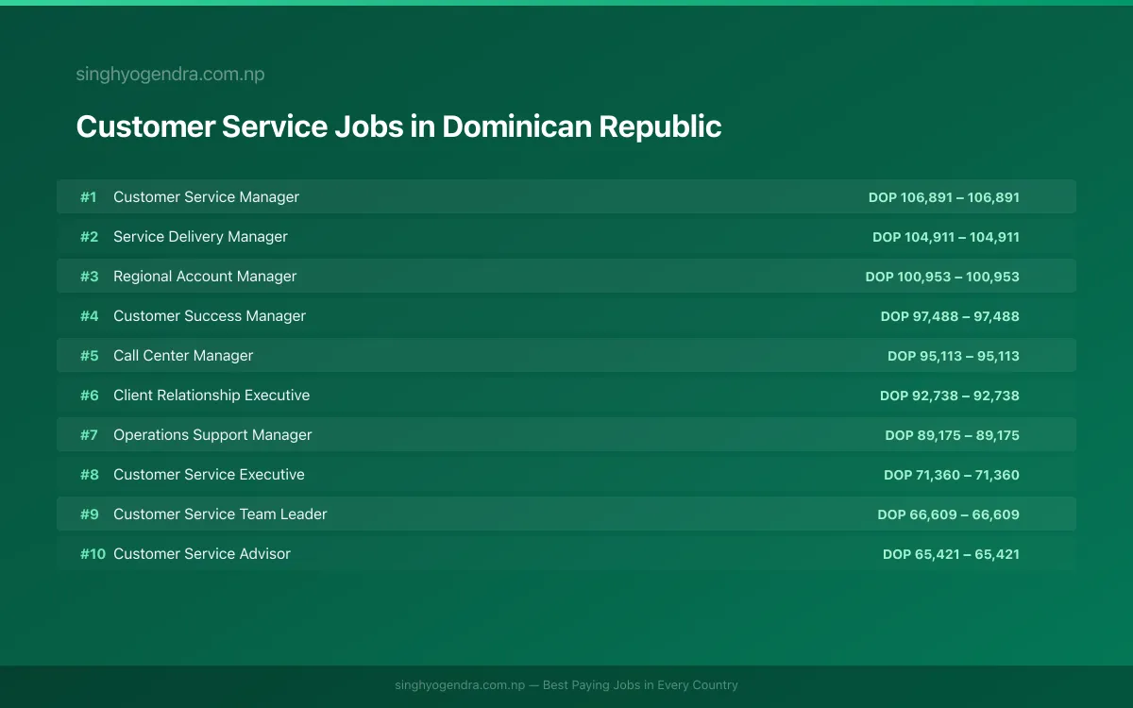Click salary DOP 104,911 – 104,911
Viewport: 1133px width, 708px height.
pyautogui.click(x=946, y=237)
